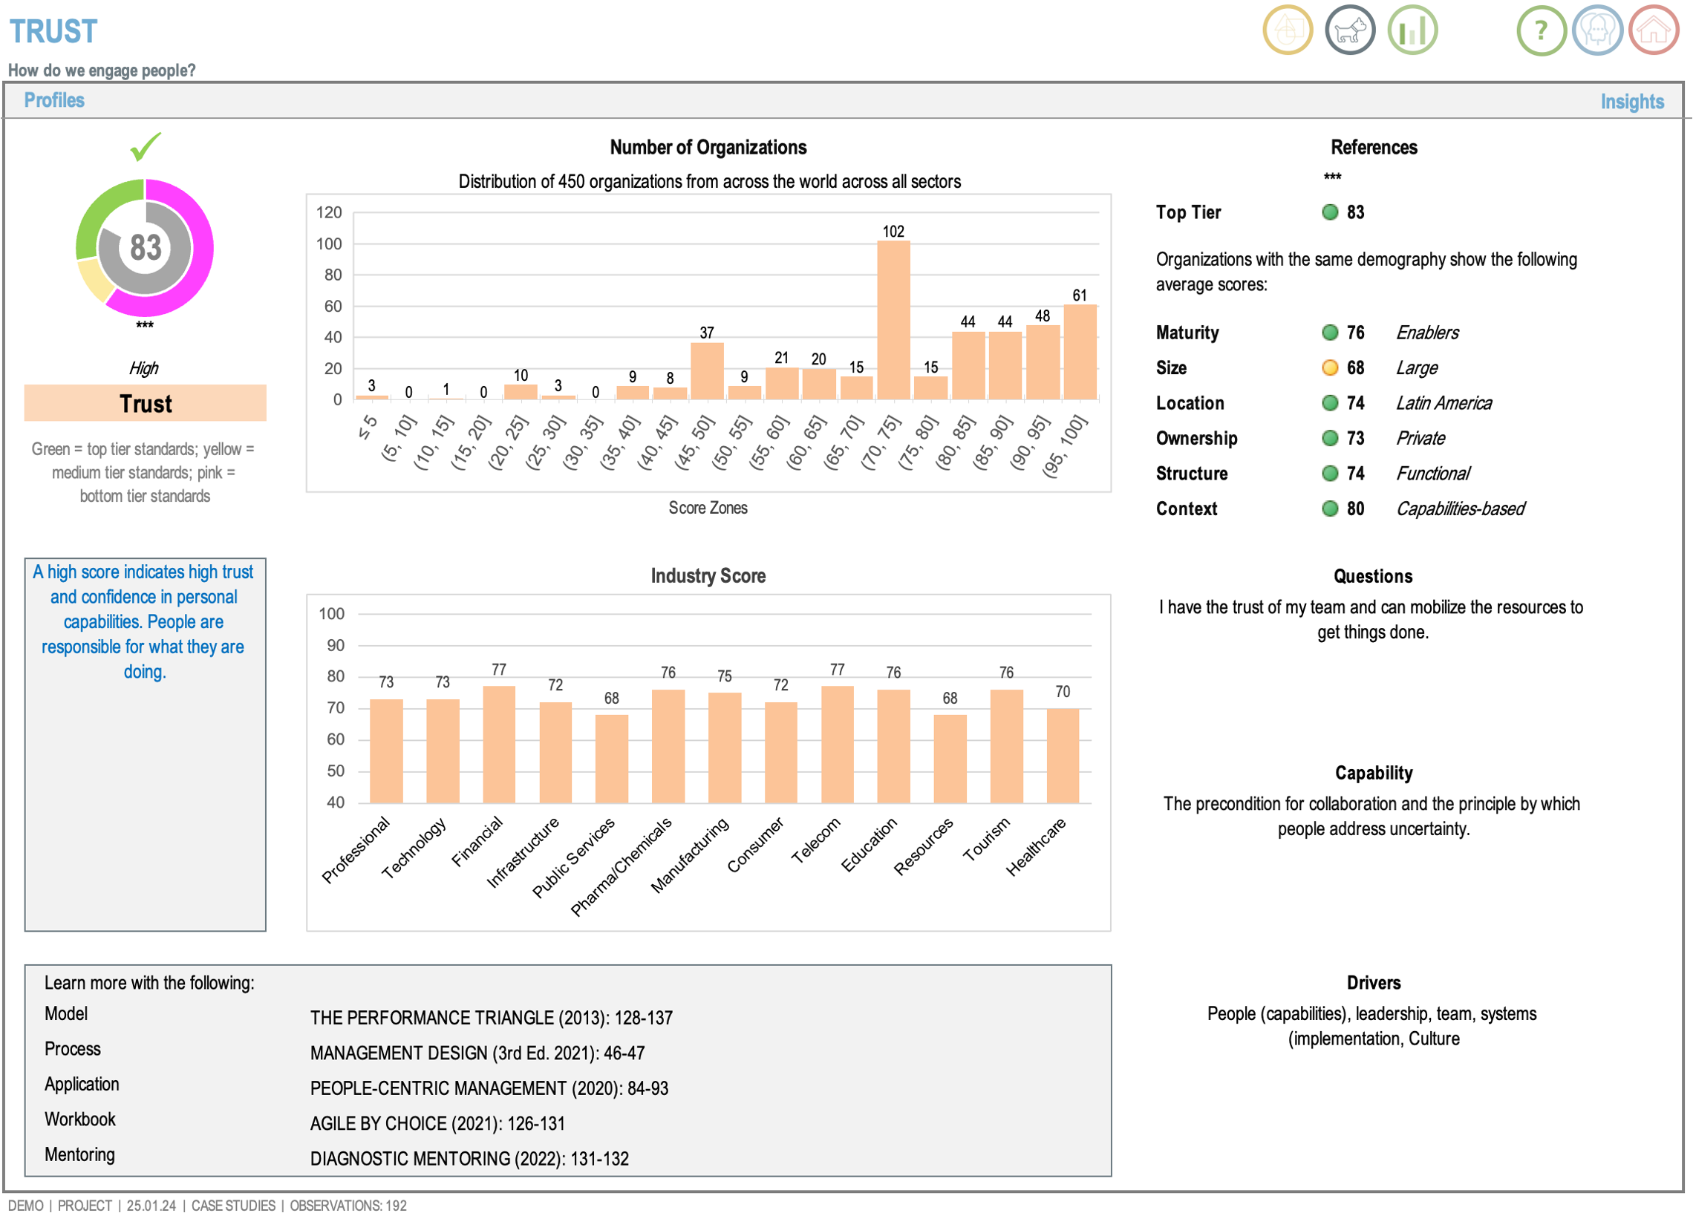Select the tallest histogram bar labeled 102

point(893,320)
